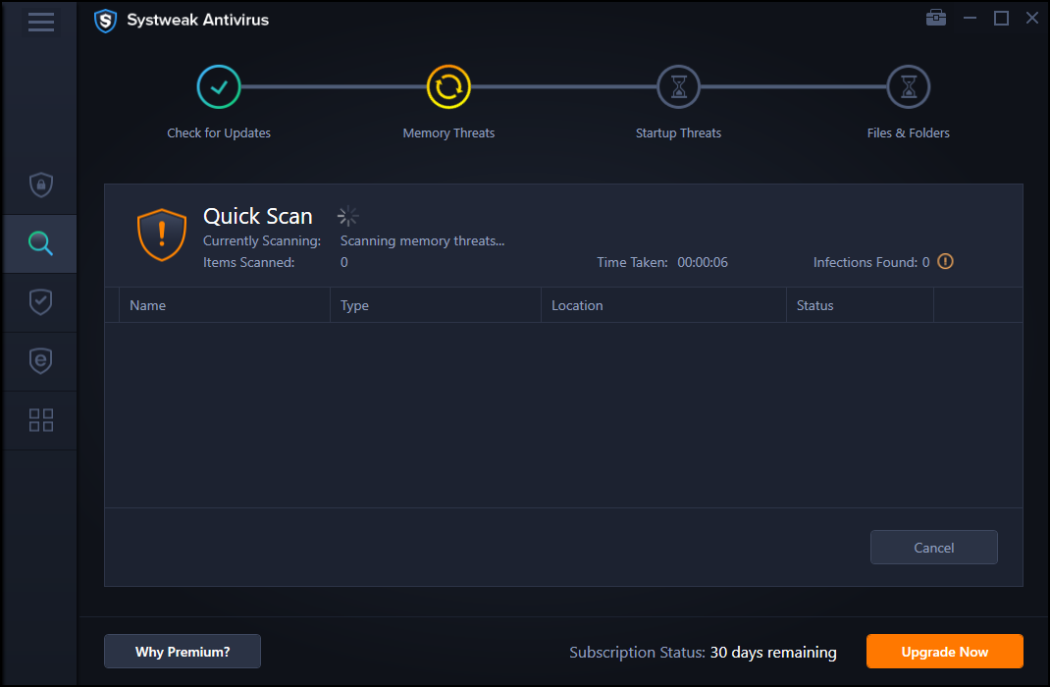Screen dimensions: 1050x687
Task: Click the Name column header
Action: click(225, 305)
